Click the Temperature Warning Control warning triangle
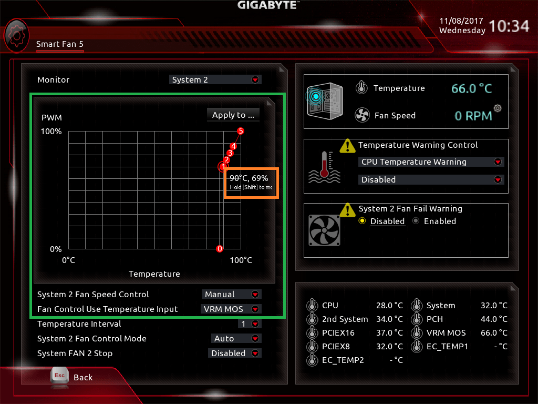This screenshot has height=404, width=538. (347, 146)
